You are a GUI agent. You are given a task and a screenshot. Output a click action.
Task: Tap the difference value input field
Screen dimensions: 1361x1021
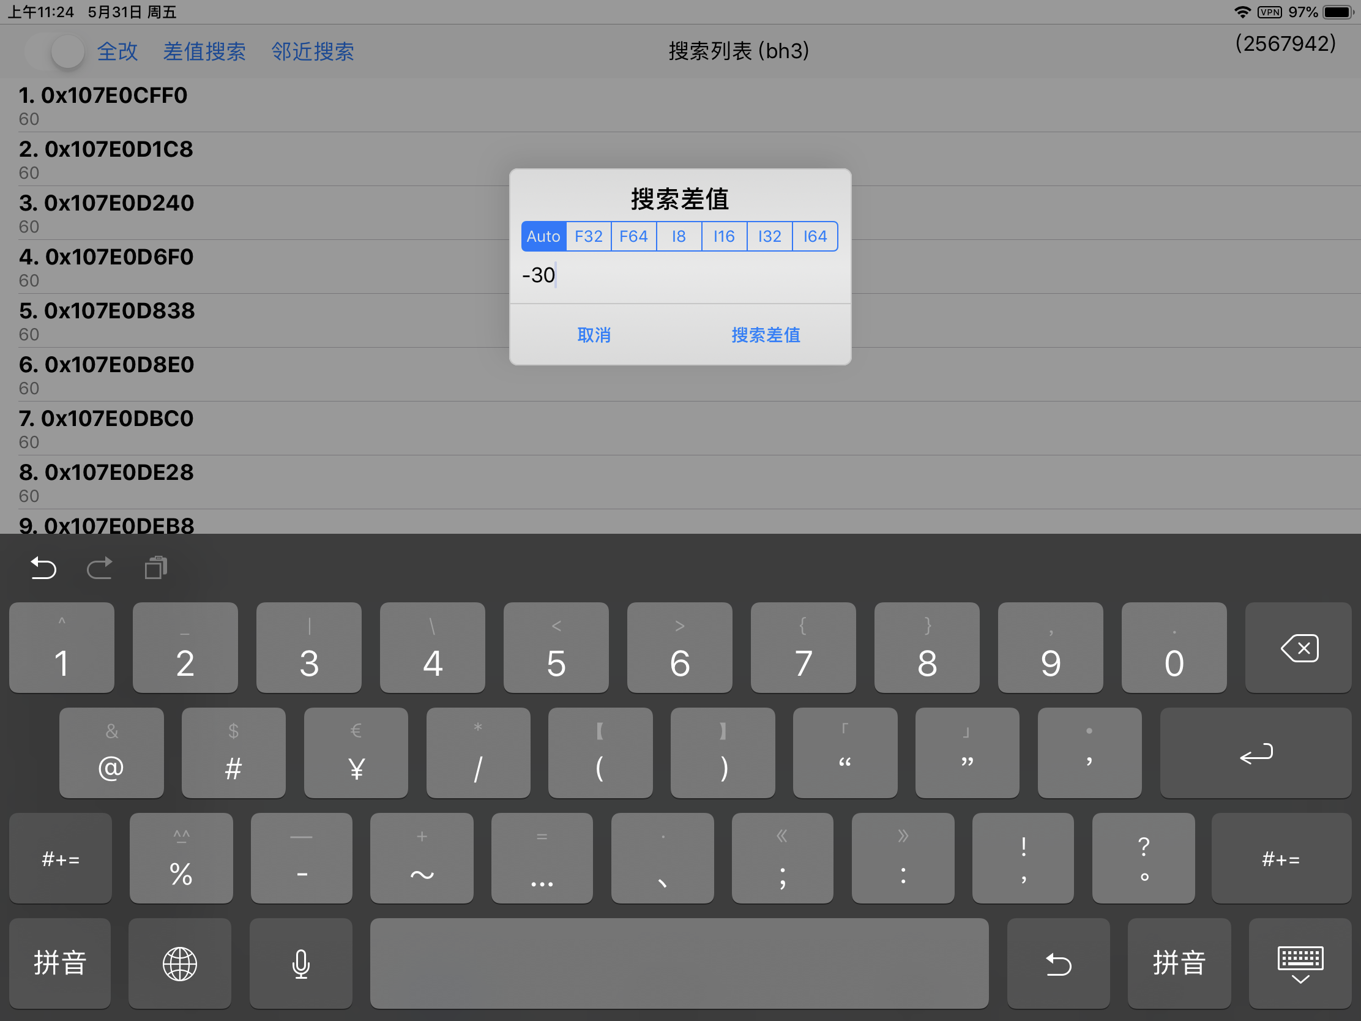pyautogui.click(x=679, y=275)
